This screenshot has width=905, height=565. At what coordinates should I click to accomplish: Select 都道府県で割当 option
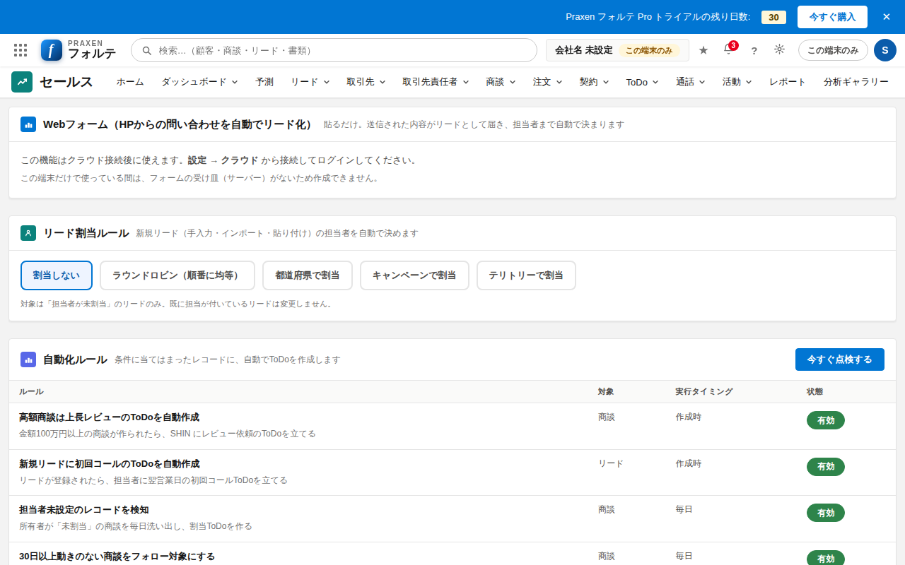click(x=308, y=275)
